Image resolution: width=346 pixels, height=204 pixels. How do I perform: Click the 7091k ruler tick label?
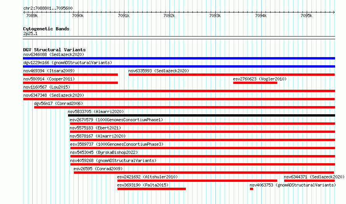pyautogui.click(x=124, y=16)
